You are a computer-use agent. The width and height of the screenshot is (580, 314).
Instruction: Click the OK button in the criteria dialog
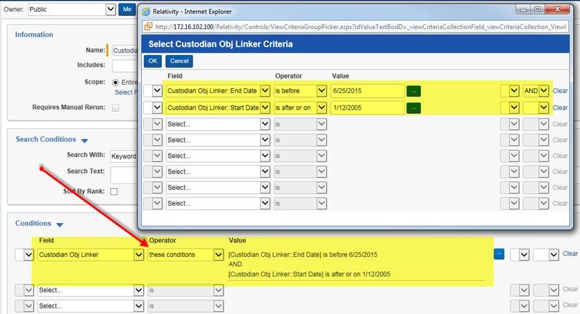(152, 61)
